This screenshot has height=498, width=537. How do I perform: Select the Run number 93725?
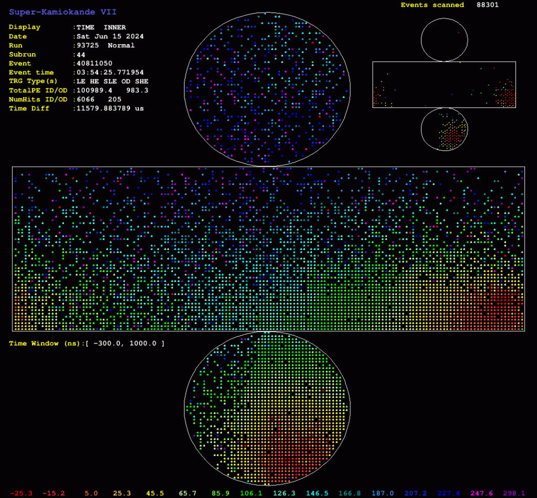coord(88,46)
